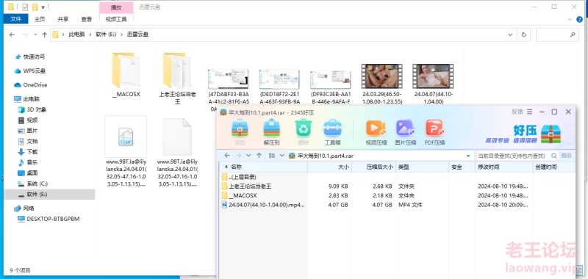Screen dimensions: 588x279
Task: Click 此电脑 in the address breadcrumb
Action: tap(76, 35)
